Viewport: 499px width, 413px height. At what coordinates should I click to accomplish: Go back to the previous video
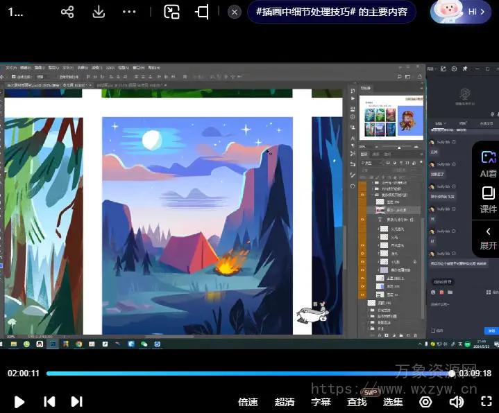tap(49, 402)
